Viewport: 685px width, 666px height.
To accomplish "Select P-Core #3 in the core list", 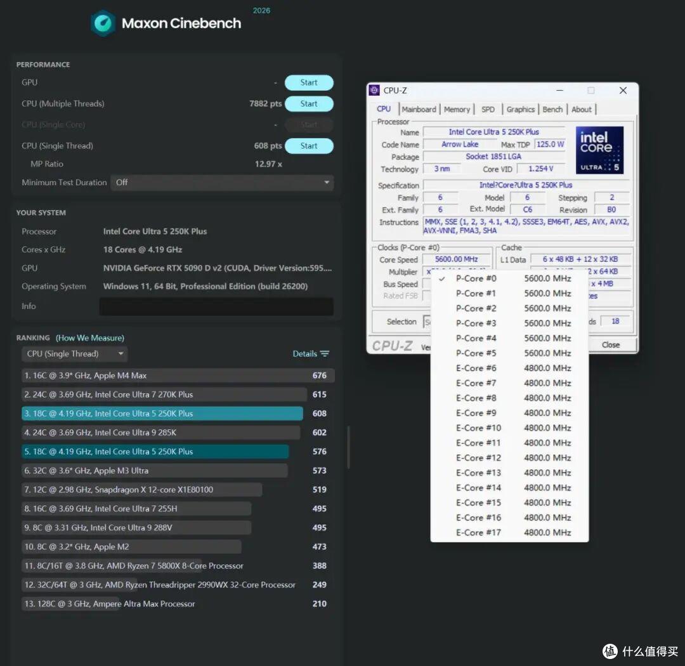I will (x=509, y=323).
